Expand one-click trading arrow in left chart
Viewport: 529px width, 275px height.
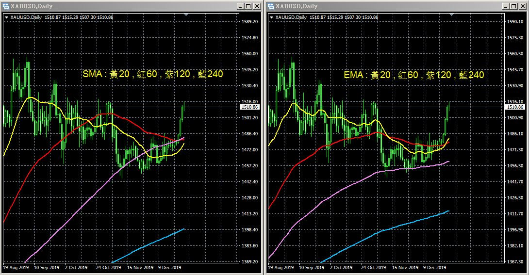[x=6, y=17]
